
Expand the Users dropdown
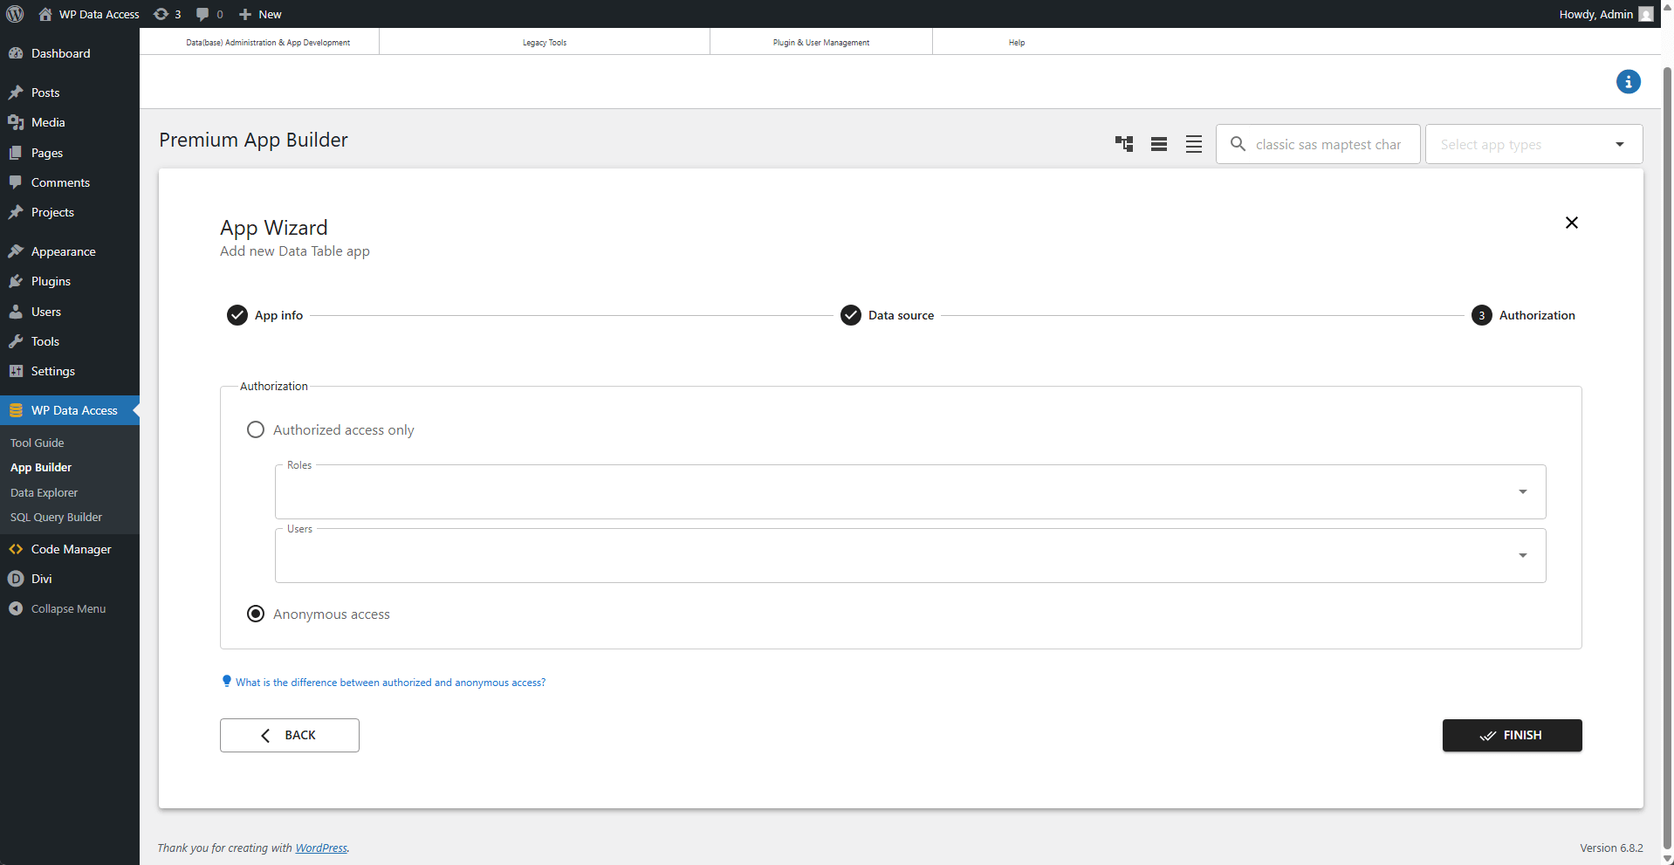point(1523,555)
